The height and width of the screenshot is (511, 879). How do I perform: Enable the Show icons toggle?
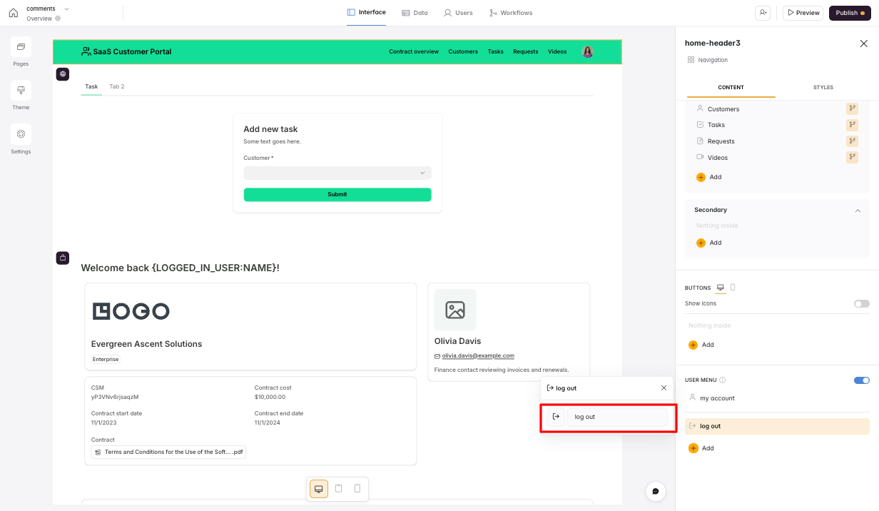pyautogui.click(x=861, y=303)
